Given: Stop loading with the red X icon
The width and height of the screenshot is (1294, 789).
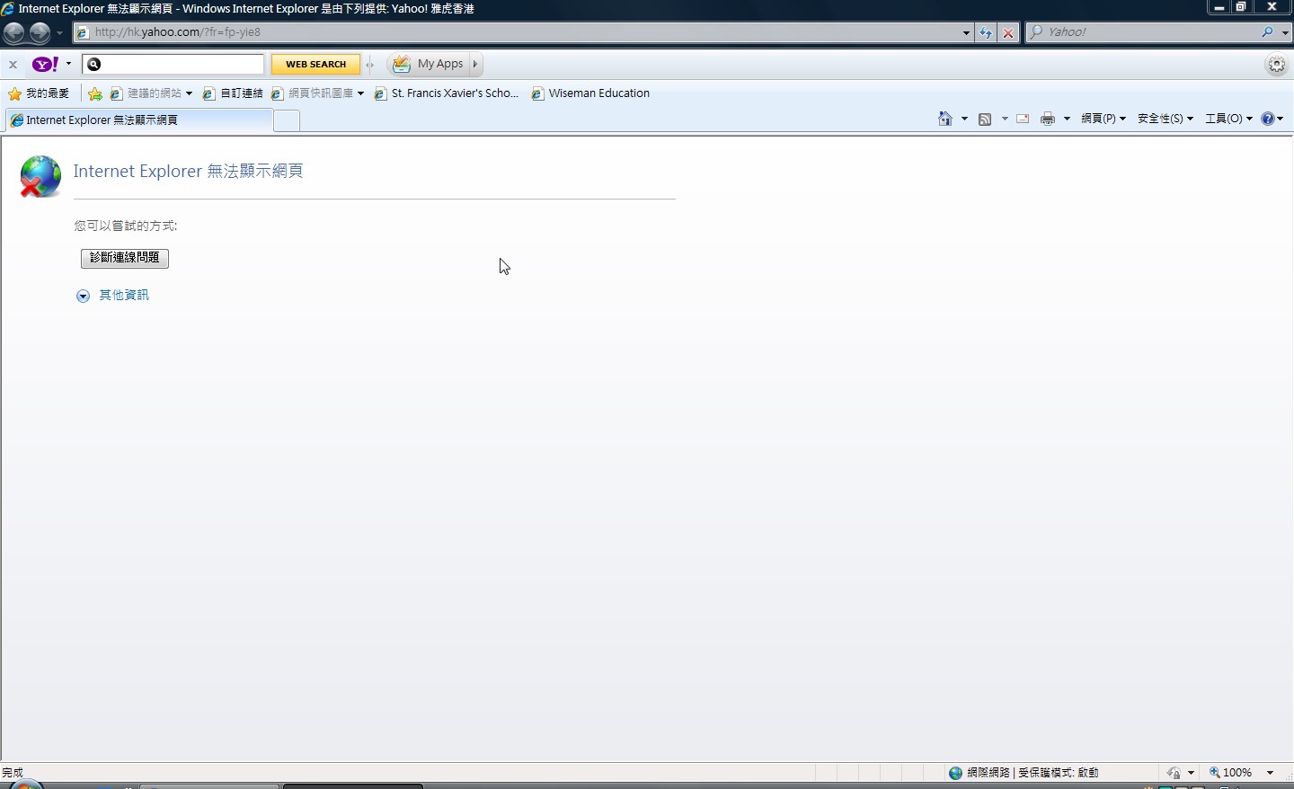Looking at the screenshot, I should (1008, 32).
